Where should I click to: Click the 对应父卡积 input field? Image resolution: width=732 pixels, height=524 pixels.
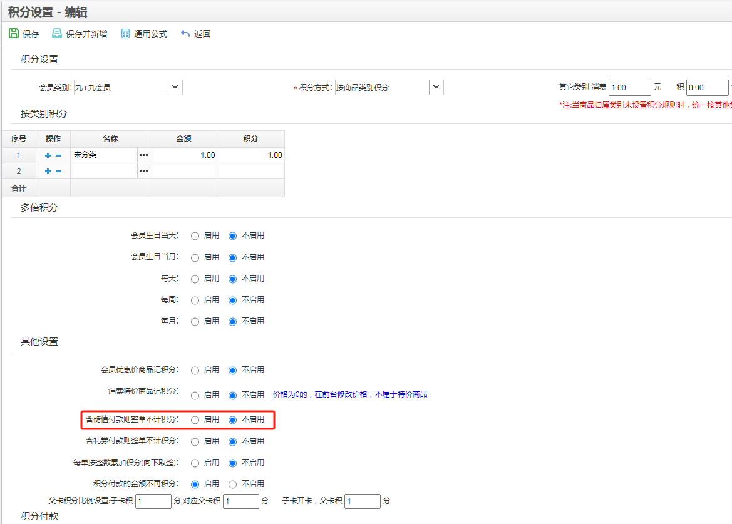tap(241, 501)
